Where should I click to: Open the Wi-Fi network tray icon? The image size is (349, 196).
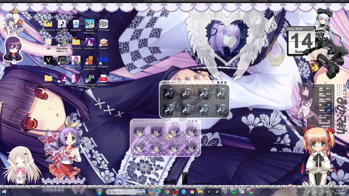tap(323, 192)
